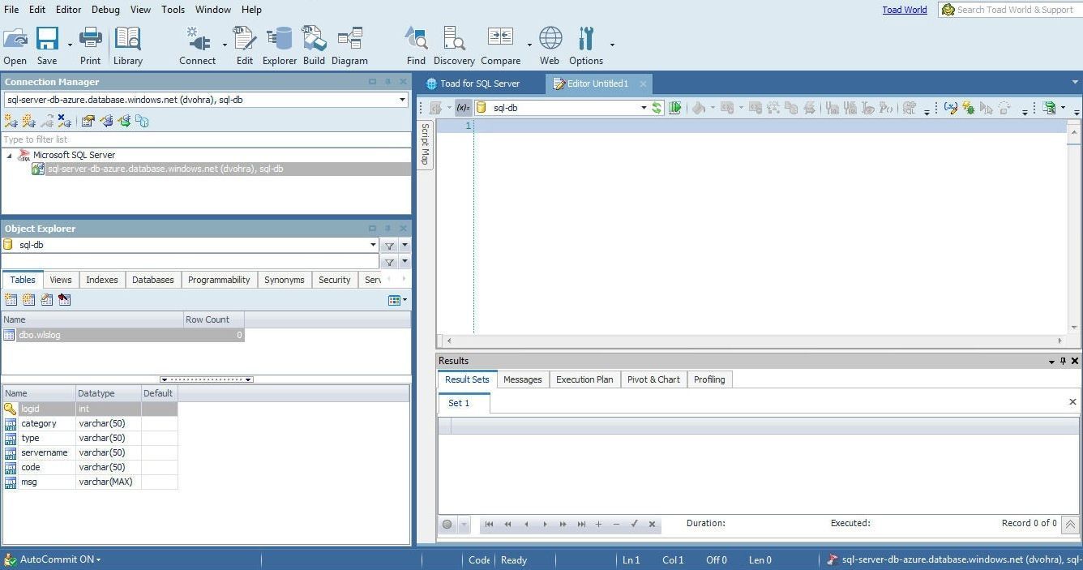Open the Save button dropdown arrow
This screenshot has width=1083, height=570.
70,44
